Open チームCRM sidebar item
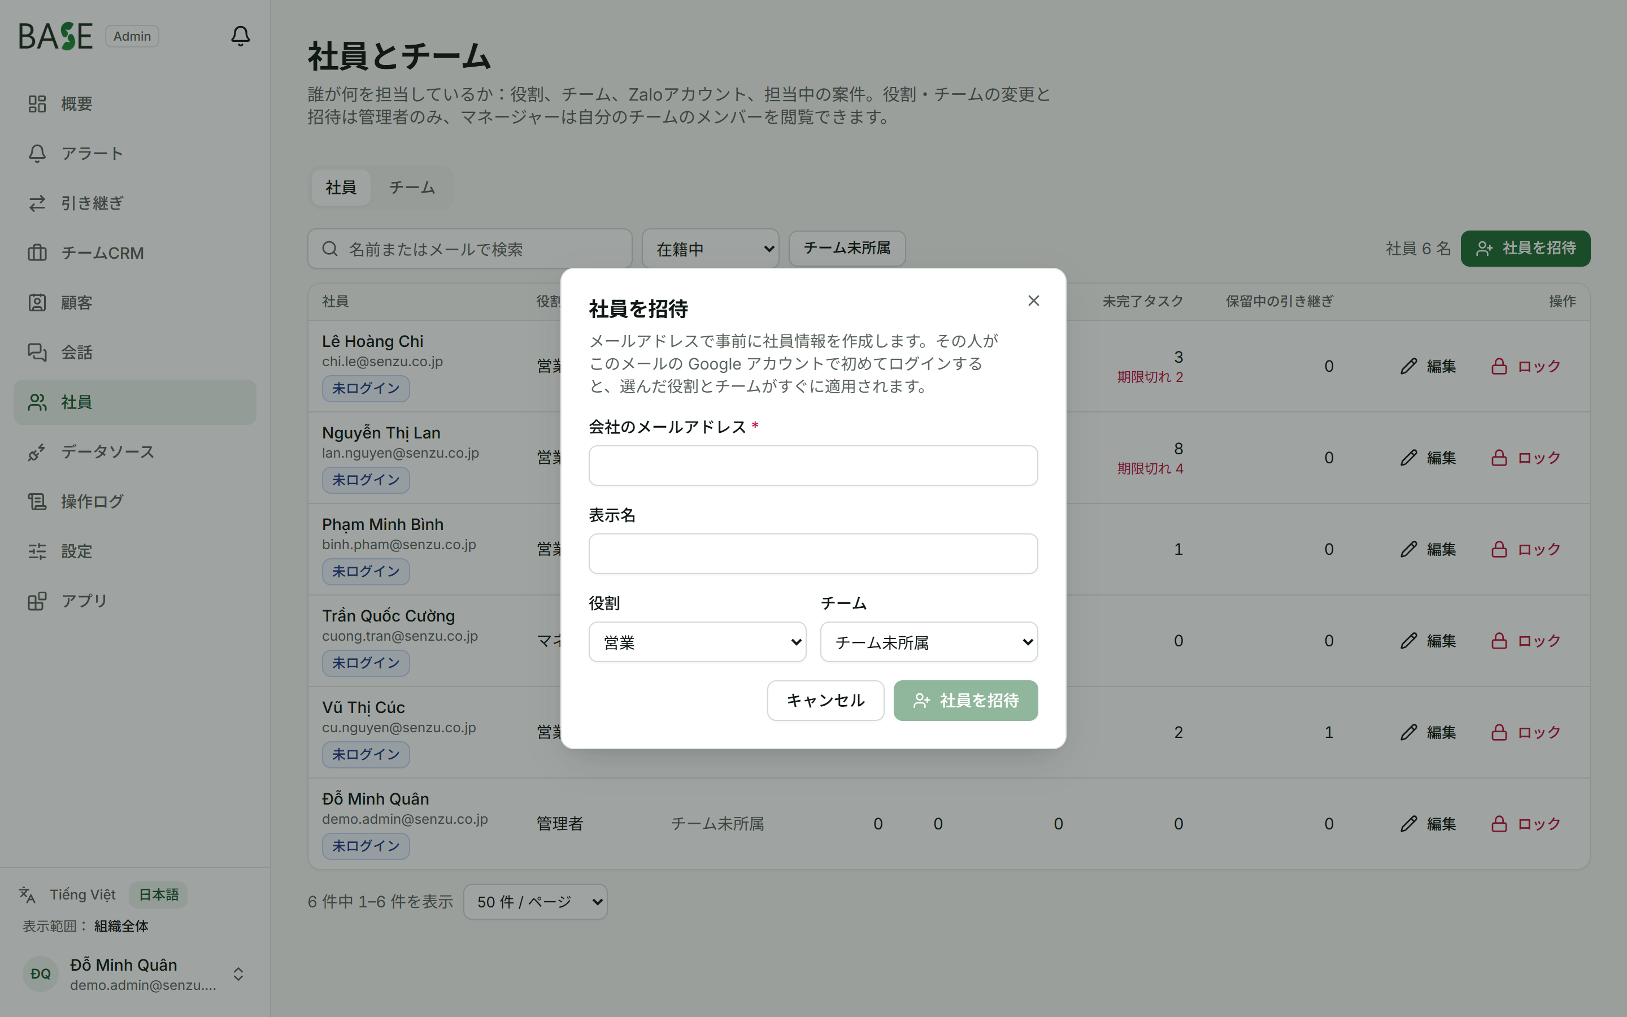 (x=134, y=253)
